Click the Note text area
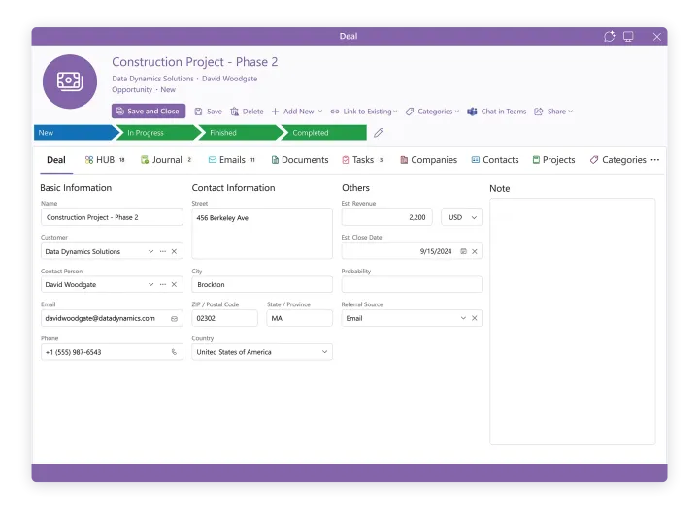699x512 pixels. [573, 321]
